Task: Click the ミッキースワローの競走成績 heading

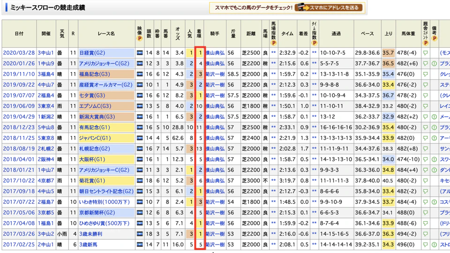Action: tap(48, 8)
